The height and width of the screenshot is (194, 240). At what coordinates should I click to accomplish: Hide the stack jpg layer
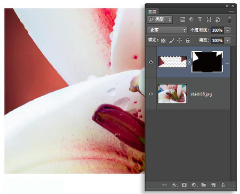[x=151, y=94]
